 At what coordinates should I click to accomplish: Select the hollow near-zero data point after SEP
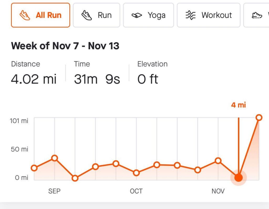pyautogui.click(x=75, y=178)
